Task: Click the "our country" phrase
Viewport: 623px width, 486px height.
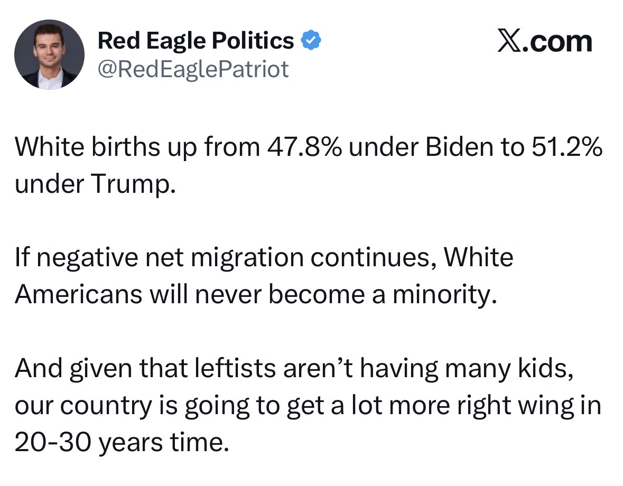Action: [83, 406]
